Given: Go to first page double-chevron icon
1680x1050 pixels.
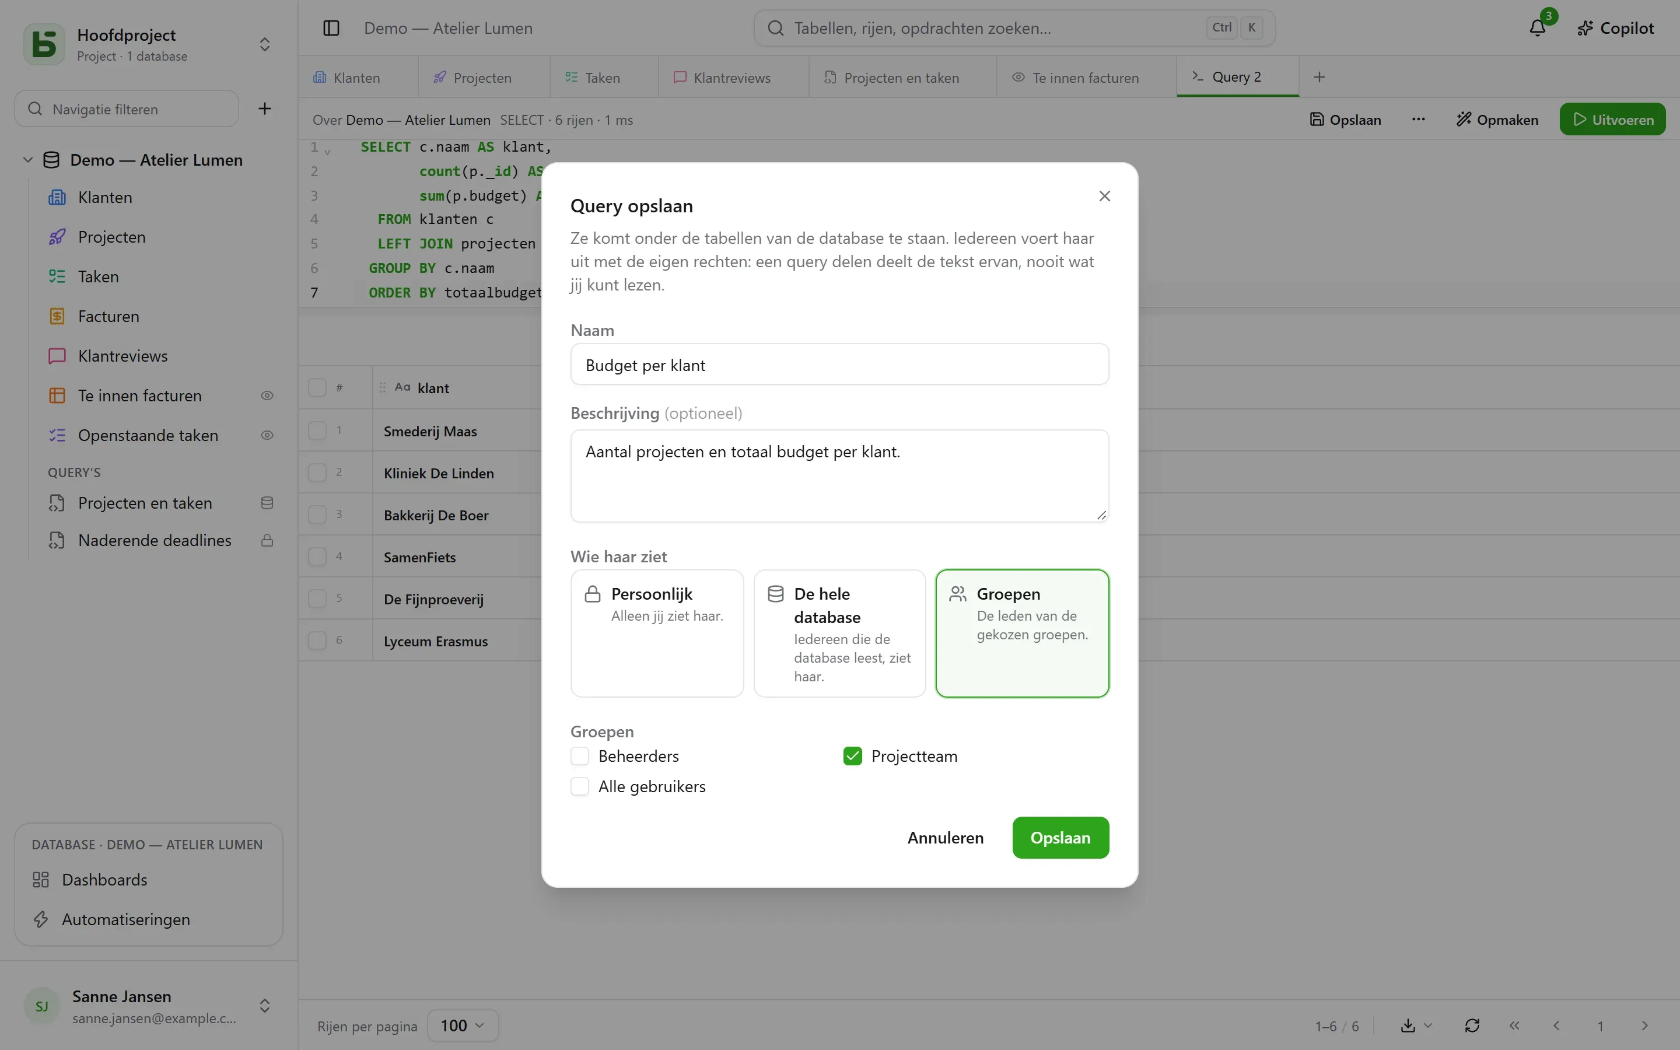Looking at the screenshot, I should tap(1514, 1025).
